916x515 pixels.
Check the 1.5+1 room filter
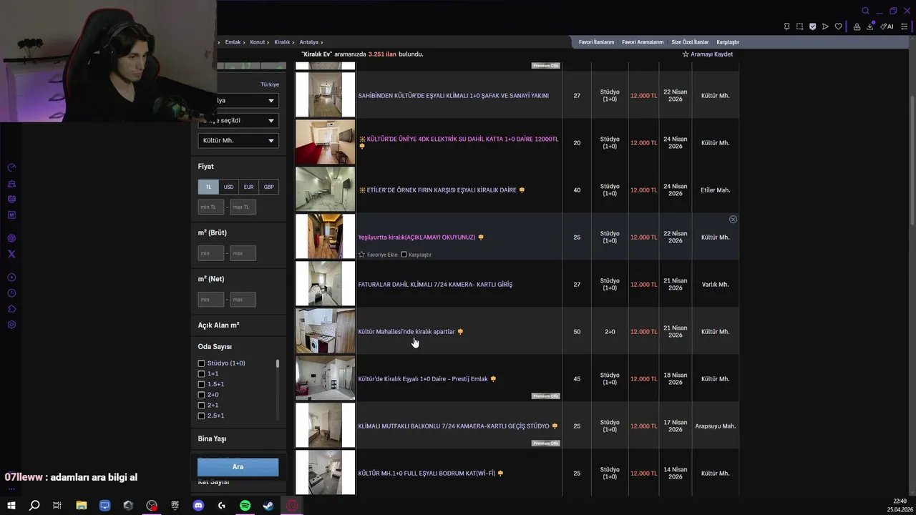click(x=201, y=384)
